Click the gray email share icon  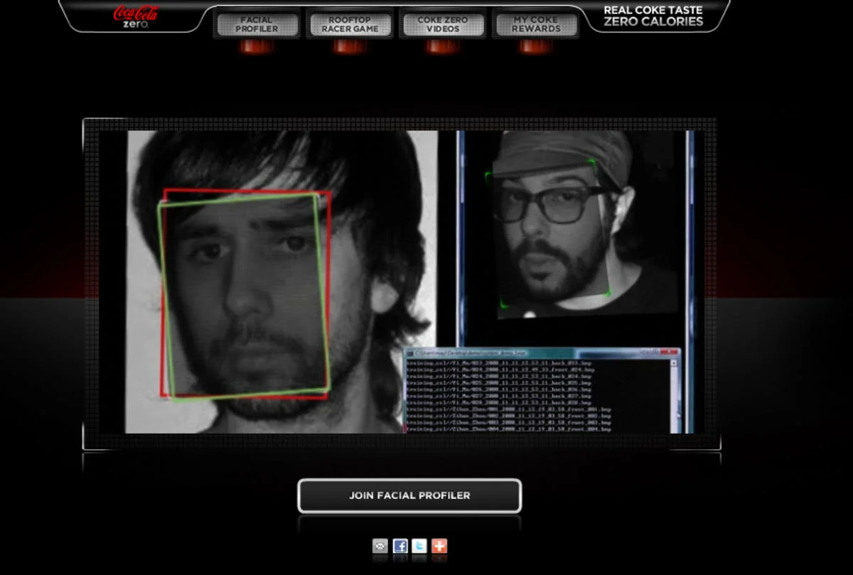(x=380, y=547)
